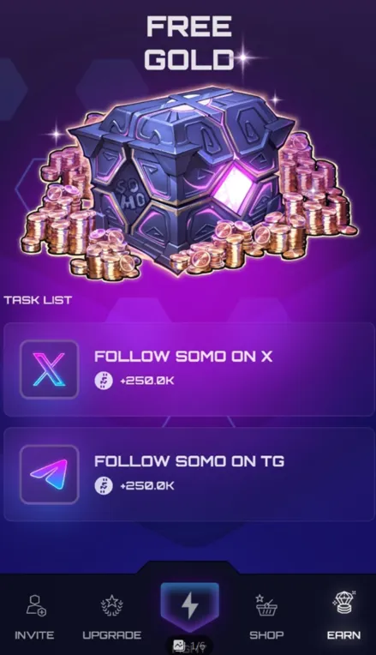The image size is (376, 655).
Task: Click the TASK LIST heading
Action: pos(38,300)
